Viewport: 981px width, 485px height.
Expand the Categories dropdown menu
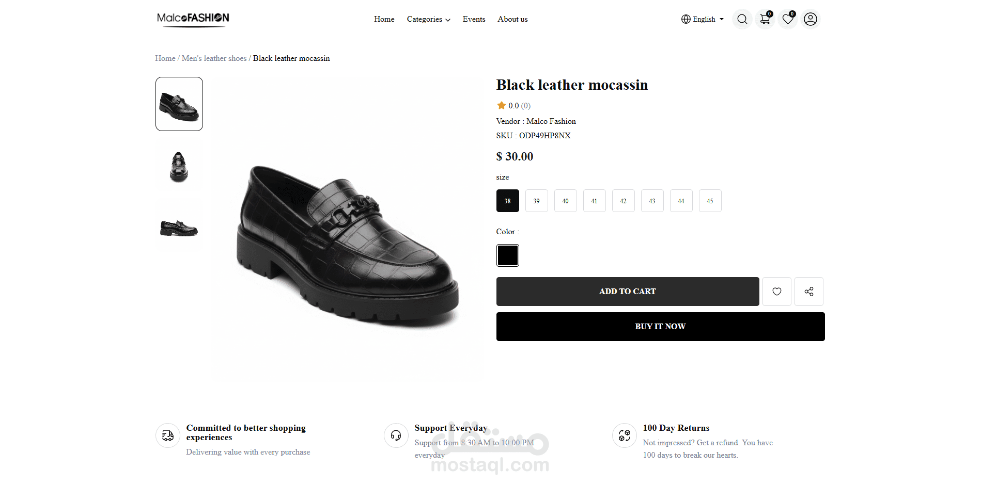tap(428, 19)
